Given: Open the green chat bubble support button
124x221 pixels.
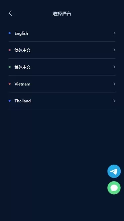Looking at the screenshot, I should [114, 188].
